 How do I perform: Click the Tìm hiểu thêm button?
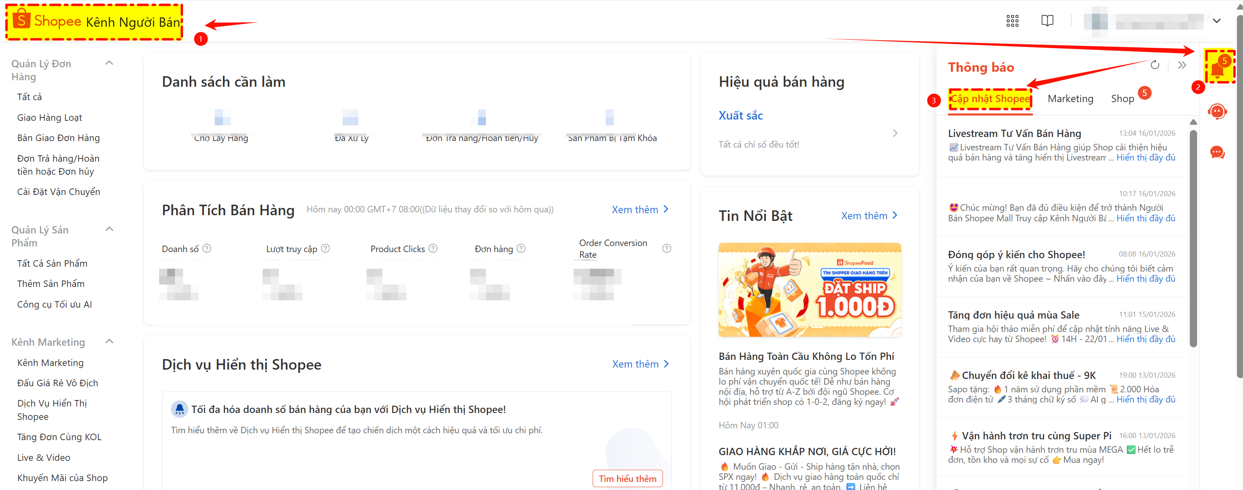click(x=627, y=478)
